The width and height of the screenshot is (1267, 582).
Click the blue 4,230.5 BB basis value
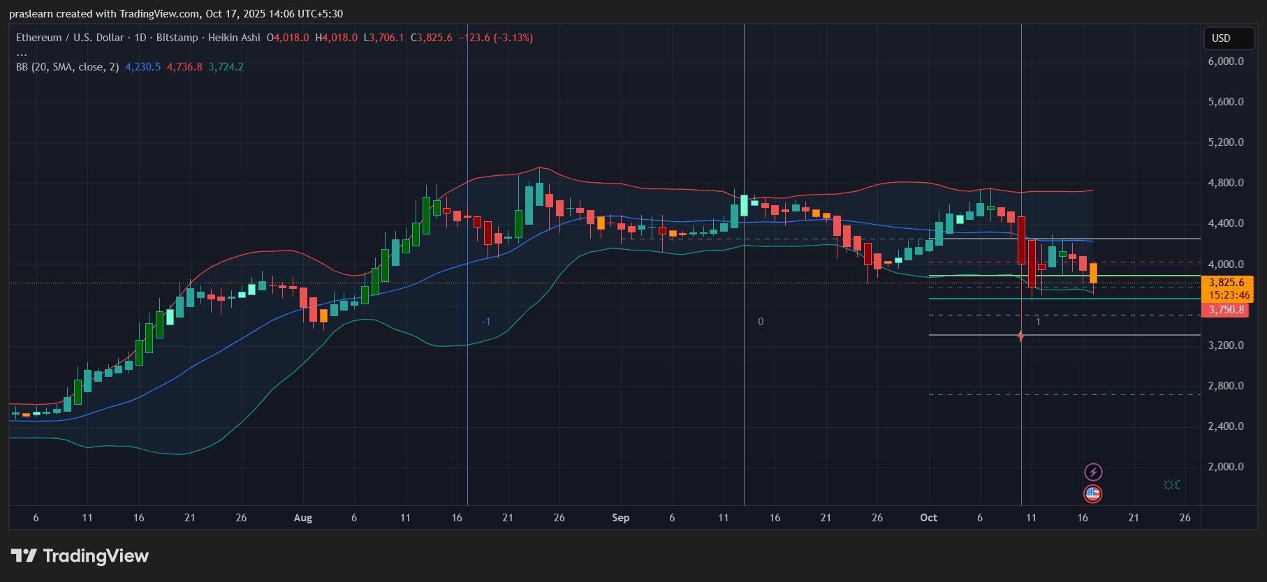[x=142, y=67]
